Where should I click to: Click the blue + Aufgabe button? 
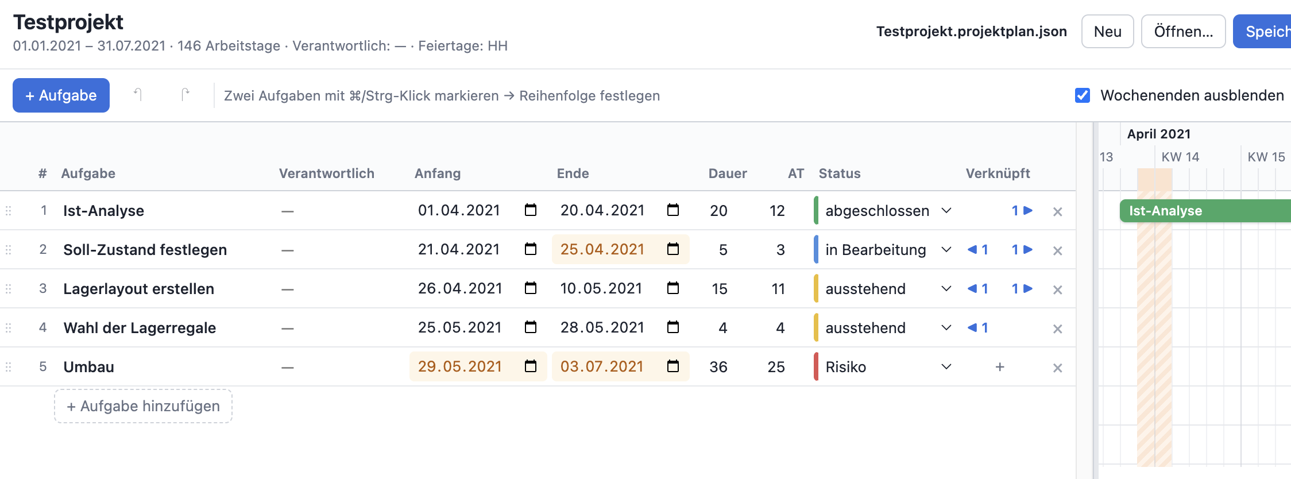click(x=61, y=95)
